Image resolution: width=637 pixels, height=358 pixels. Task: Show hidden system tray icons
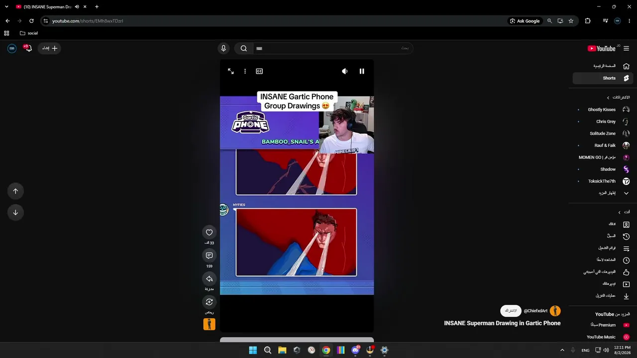pos(562,350)
